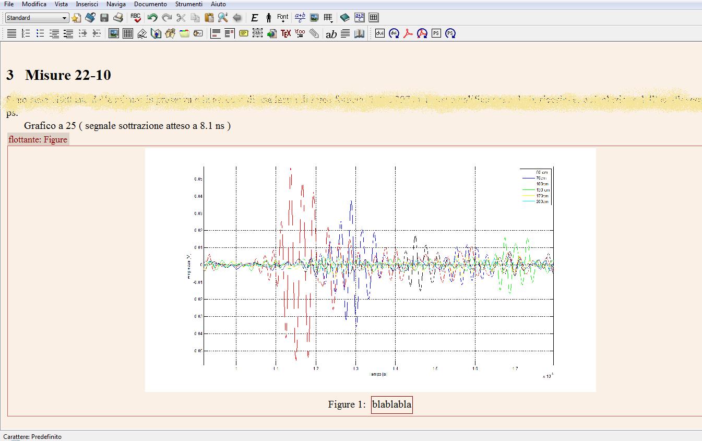Open paragraph settings icon

pyautogui.click(x=345, y=33)
